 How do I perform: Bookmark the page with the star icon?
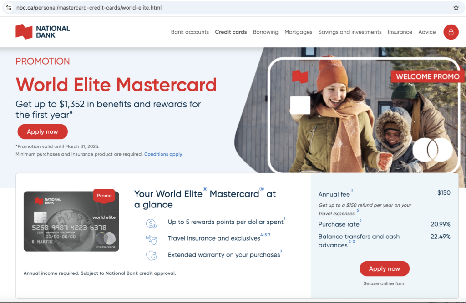tap(456, 8)
